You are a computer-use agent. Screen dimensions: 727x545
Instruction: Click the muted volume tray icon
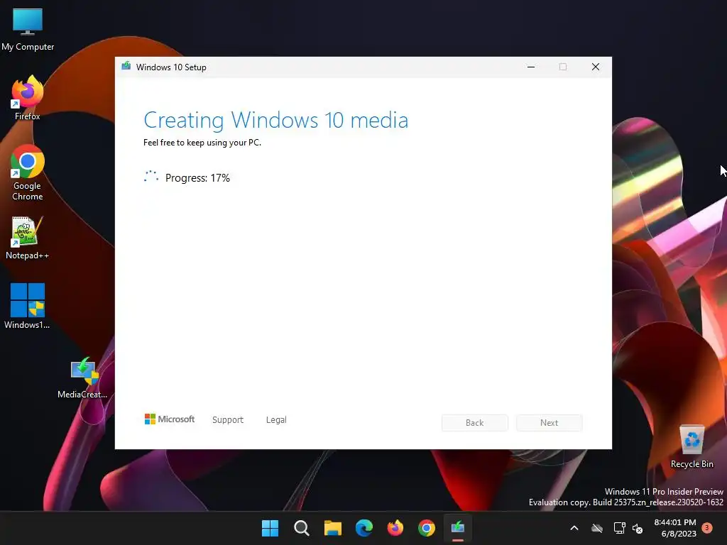pyautogui.click(x=638, y=528)
